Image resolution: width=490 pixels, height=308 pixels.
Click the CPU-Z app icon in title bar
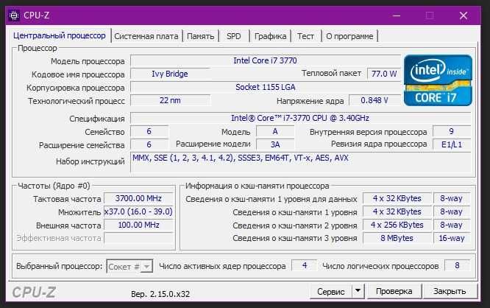(14, 15)
